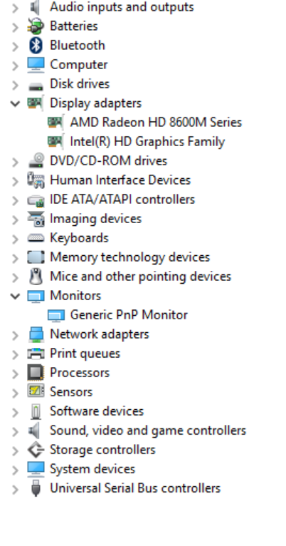Click the Universal Serial Bus controllers plug icon

[36, 488]
